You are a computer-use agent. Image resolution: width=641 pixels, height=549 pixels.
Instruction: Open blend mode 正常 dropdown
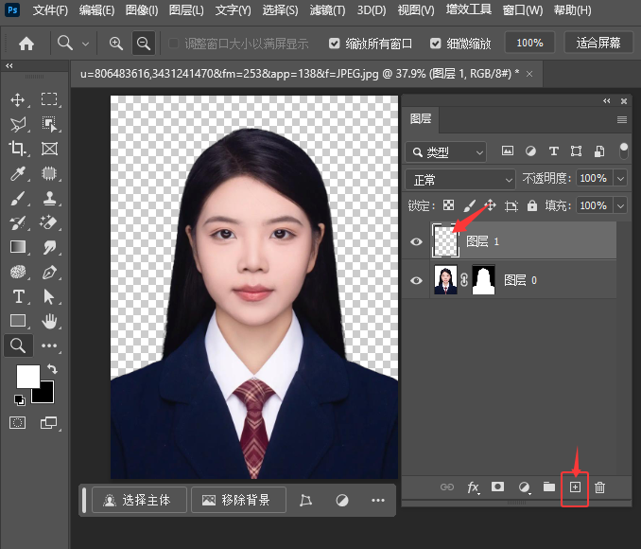[459, 179]
